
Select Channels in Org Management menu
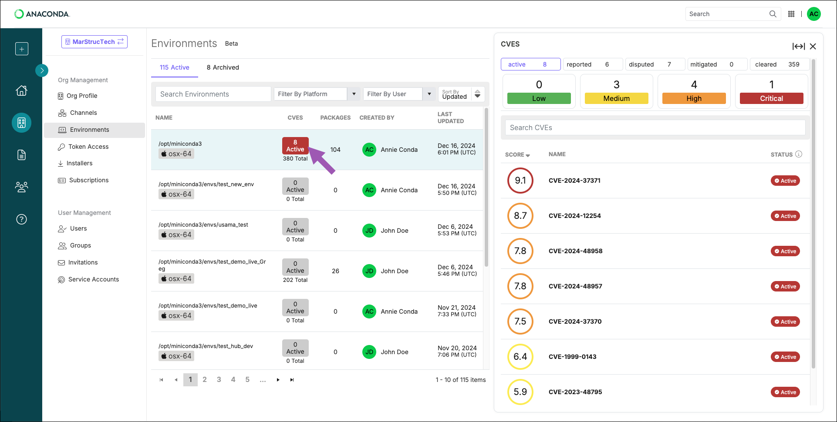83,113
